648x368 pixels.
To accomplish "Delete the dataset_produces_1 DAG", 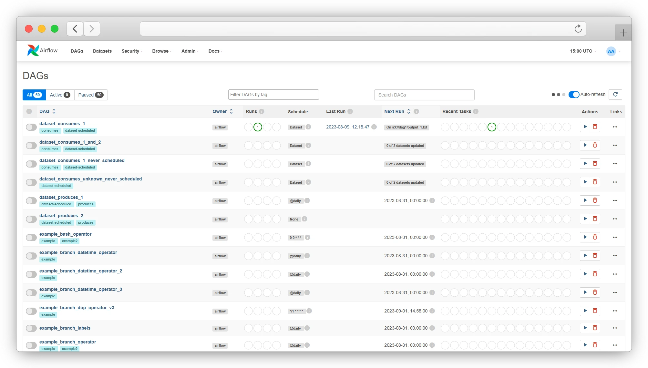I will 595,200.
